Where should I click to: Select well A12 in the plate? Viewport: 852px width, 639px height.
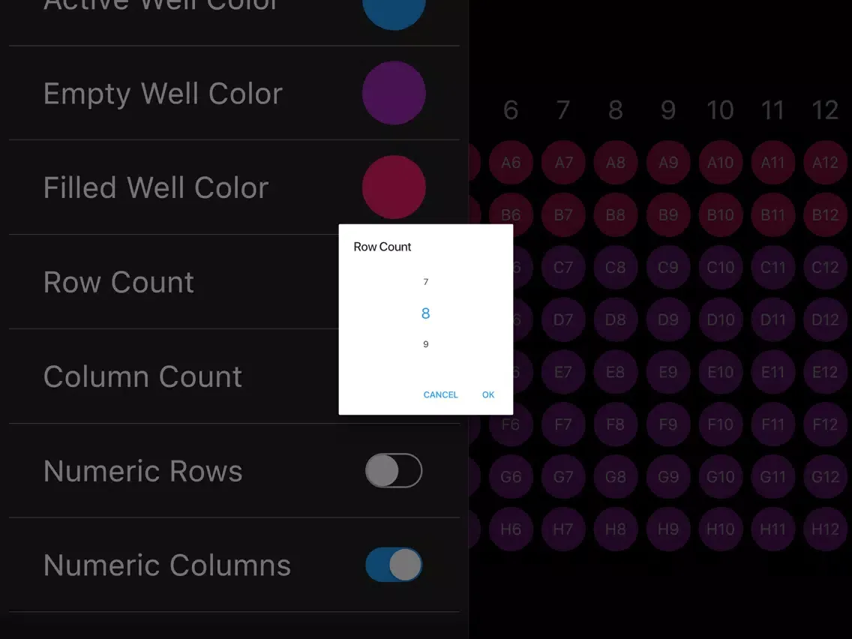coord(825,162)
